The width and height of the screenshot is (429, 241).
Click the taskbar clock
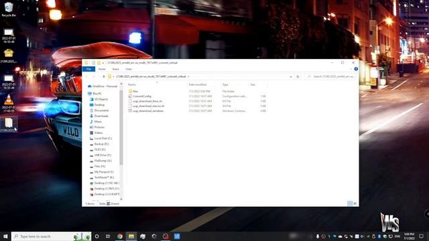[409, 236]
